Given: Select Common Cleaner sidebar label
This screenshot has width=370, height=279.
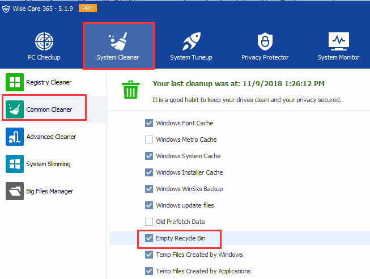Looking at the screenshot, I should click(x=49, y=109).
